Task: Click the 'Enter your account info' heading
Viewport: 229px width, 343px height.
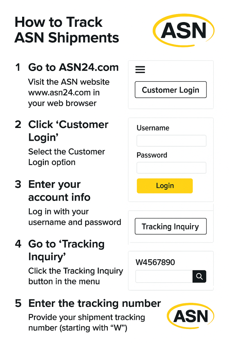Action: tap(59, 191)
